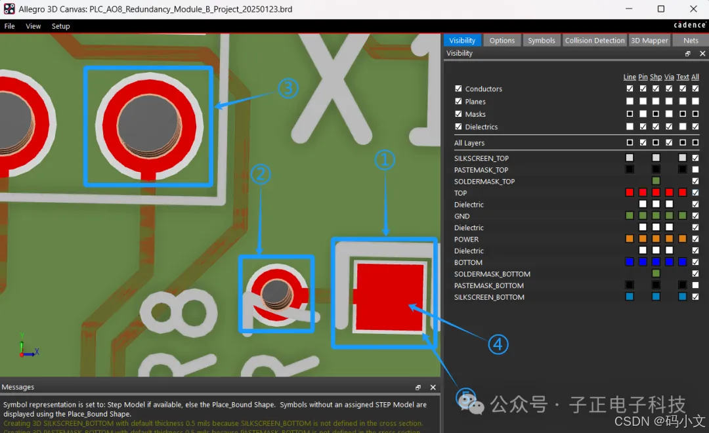Hide the GND layer via All checkbox

click(x=695, y=216)
